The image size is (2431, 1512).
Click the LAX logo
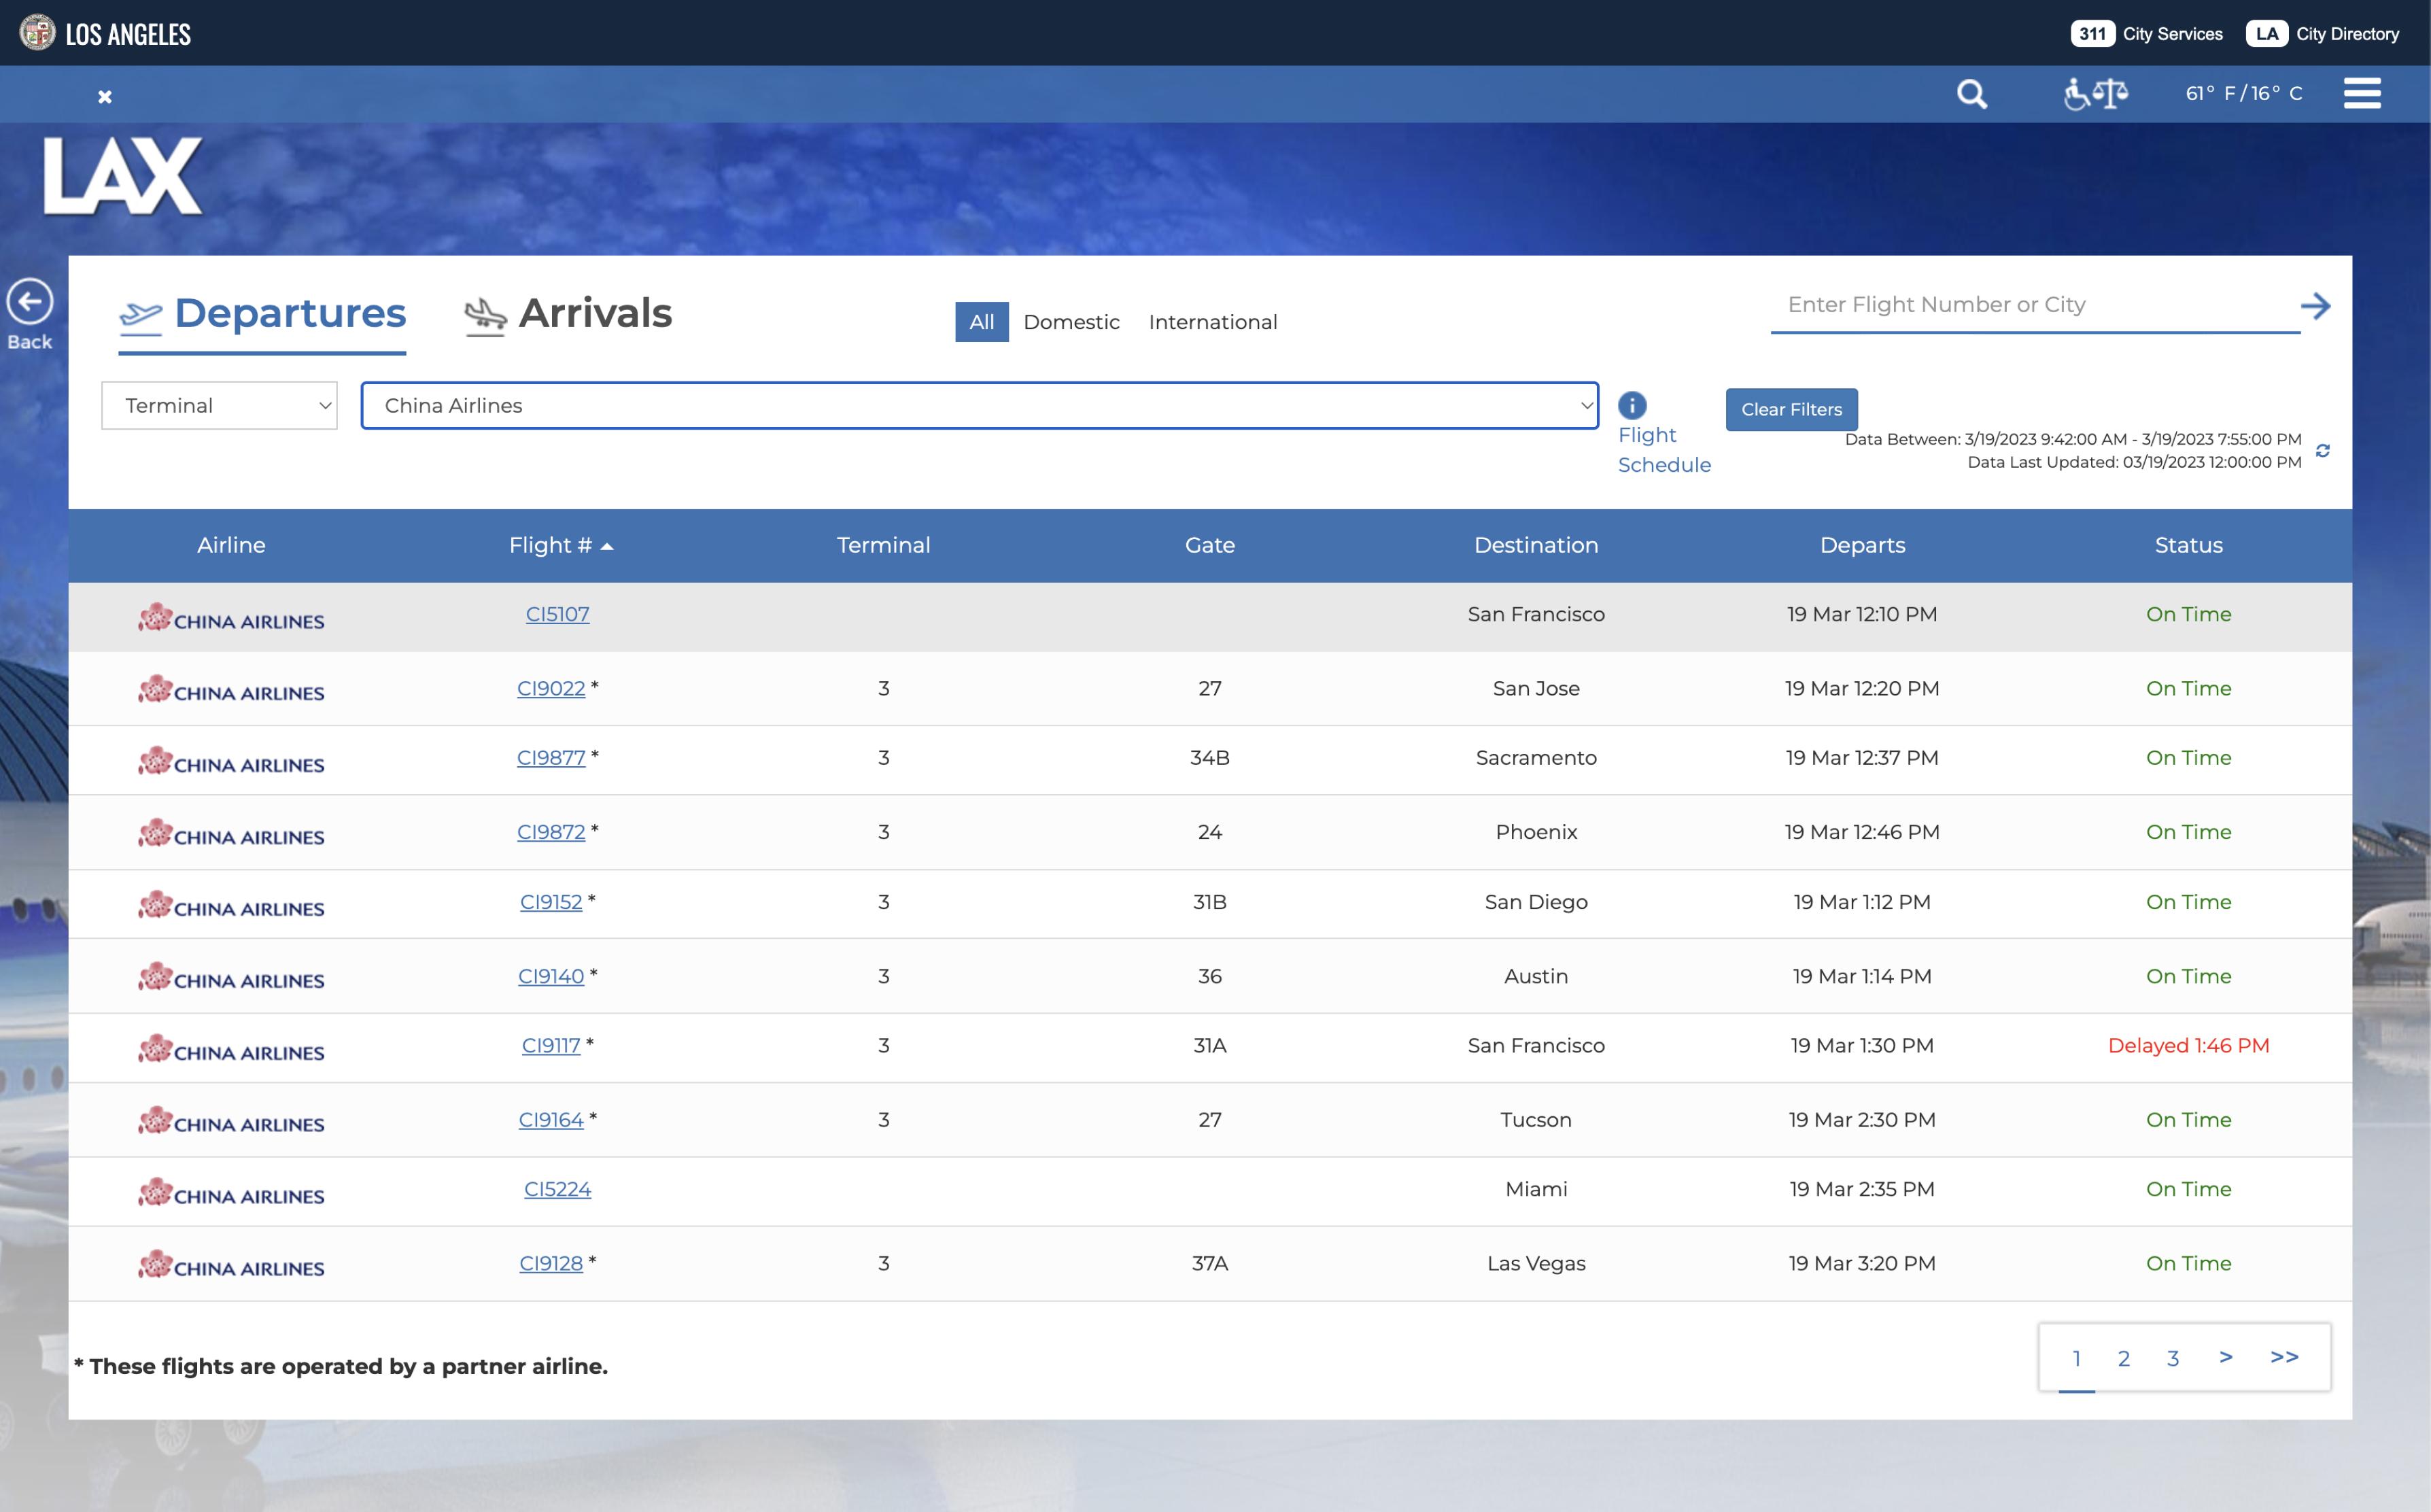(x=123, y=176)
